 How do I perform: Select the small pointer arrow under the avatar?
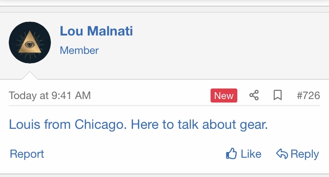tap(30, 75)
